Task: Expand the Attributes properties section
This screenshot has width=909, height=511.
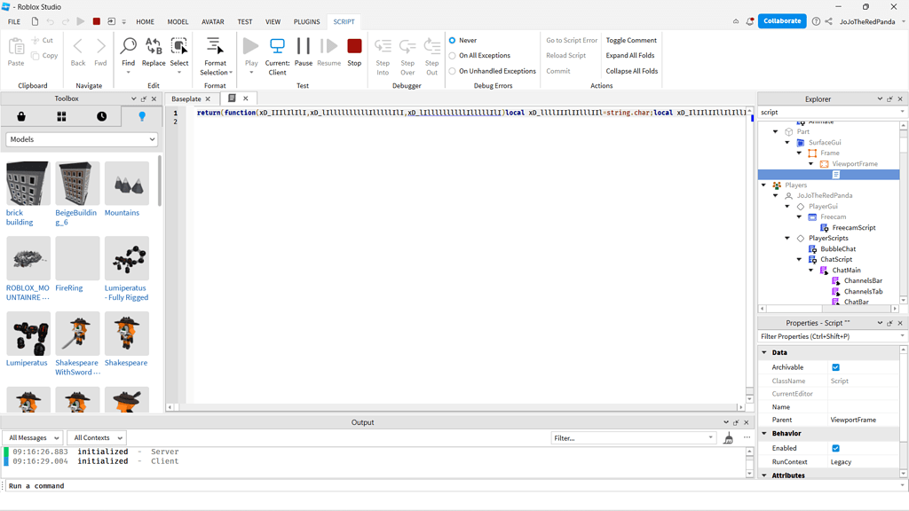Action: pos(764,476)
